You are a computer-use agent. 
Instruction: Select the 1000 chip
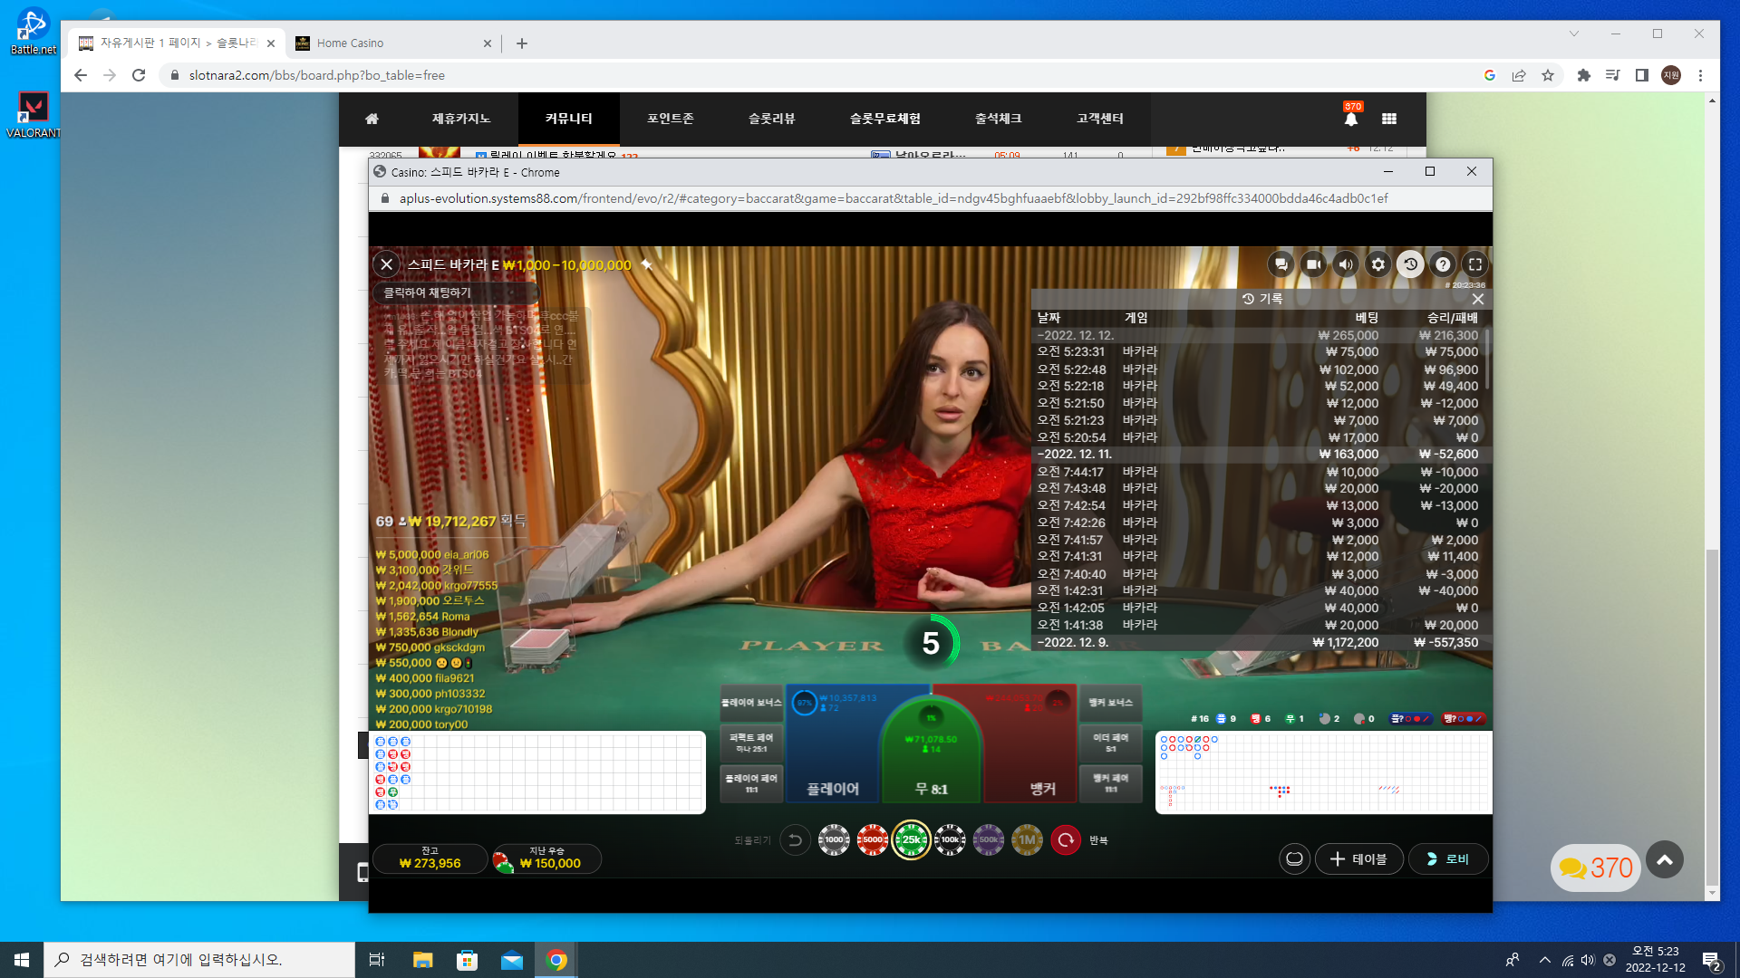pyautogui.click(x=834, y=840)
